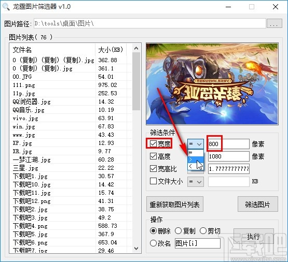Toggle the 宽度 width checkbox
288x262 pixels.
coord(153,143)
